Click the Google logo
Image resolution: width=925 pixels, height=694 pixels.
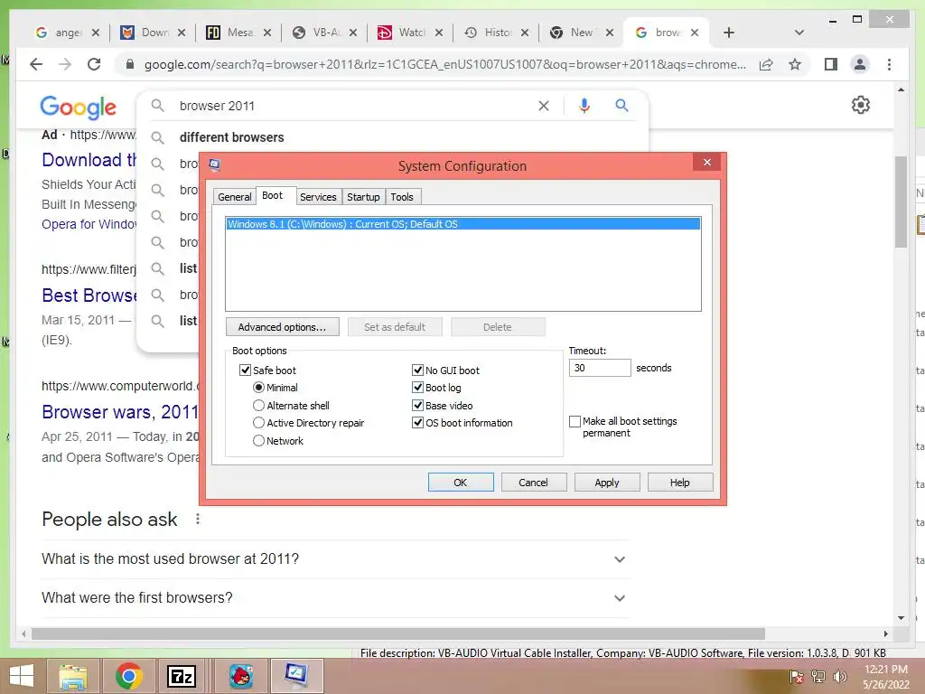tap(78, 107)
